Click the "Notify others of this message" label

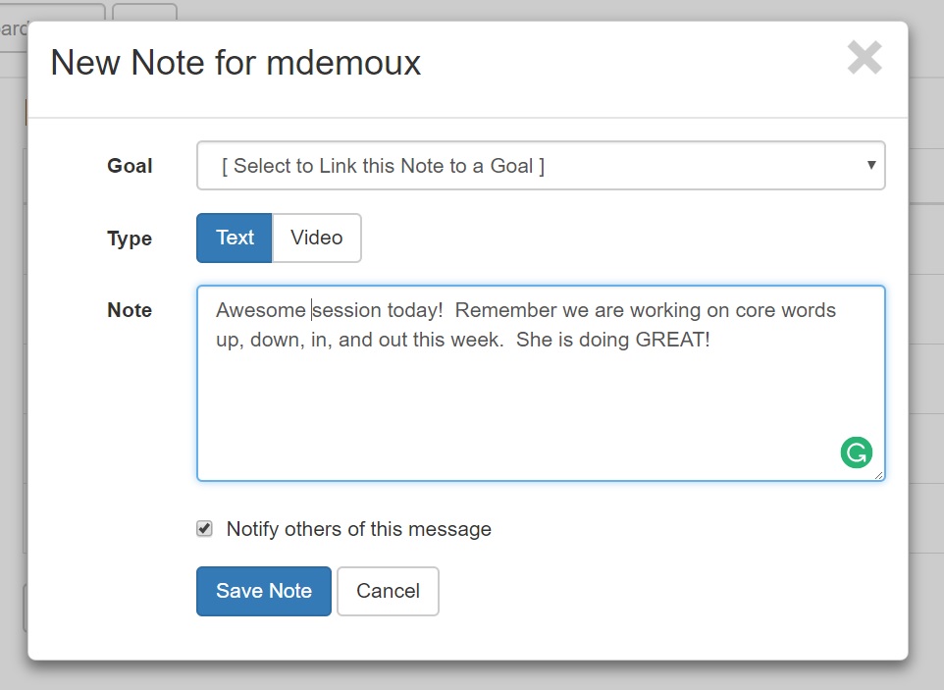(358, 529)
